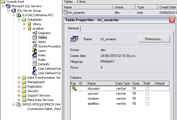Collapse the SKRDZ-XP\SQLEXPRESS server node

click(x=13, y=104)
